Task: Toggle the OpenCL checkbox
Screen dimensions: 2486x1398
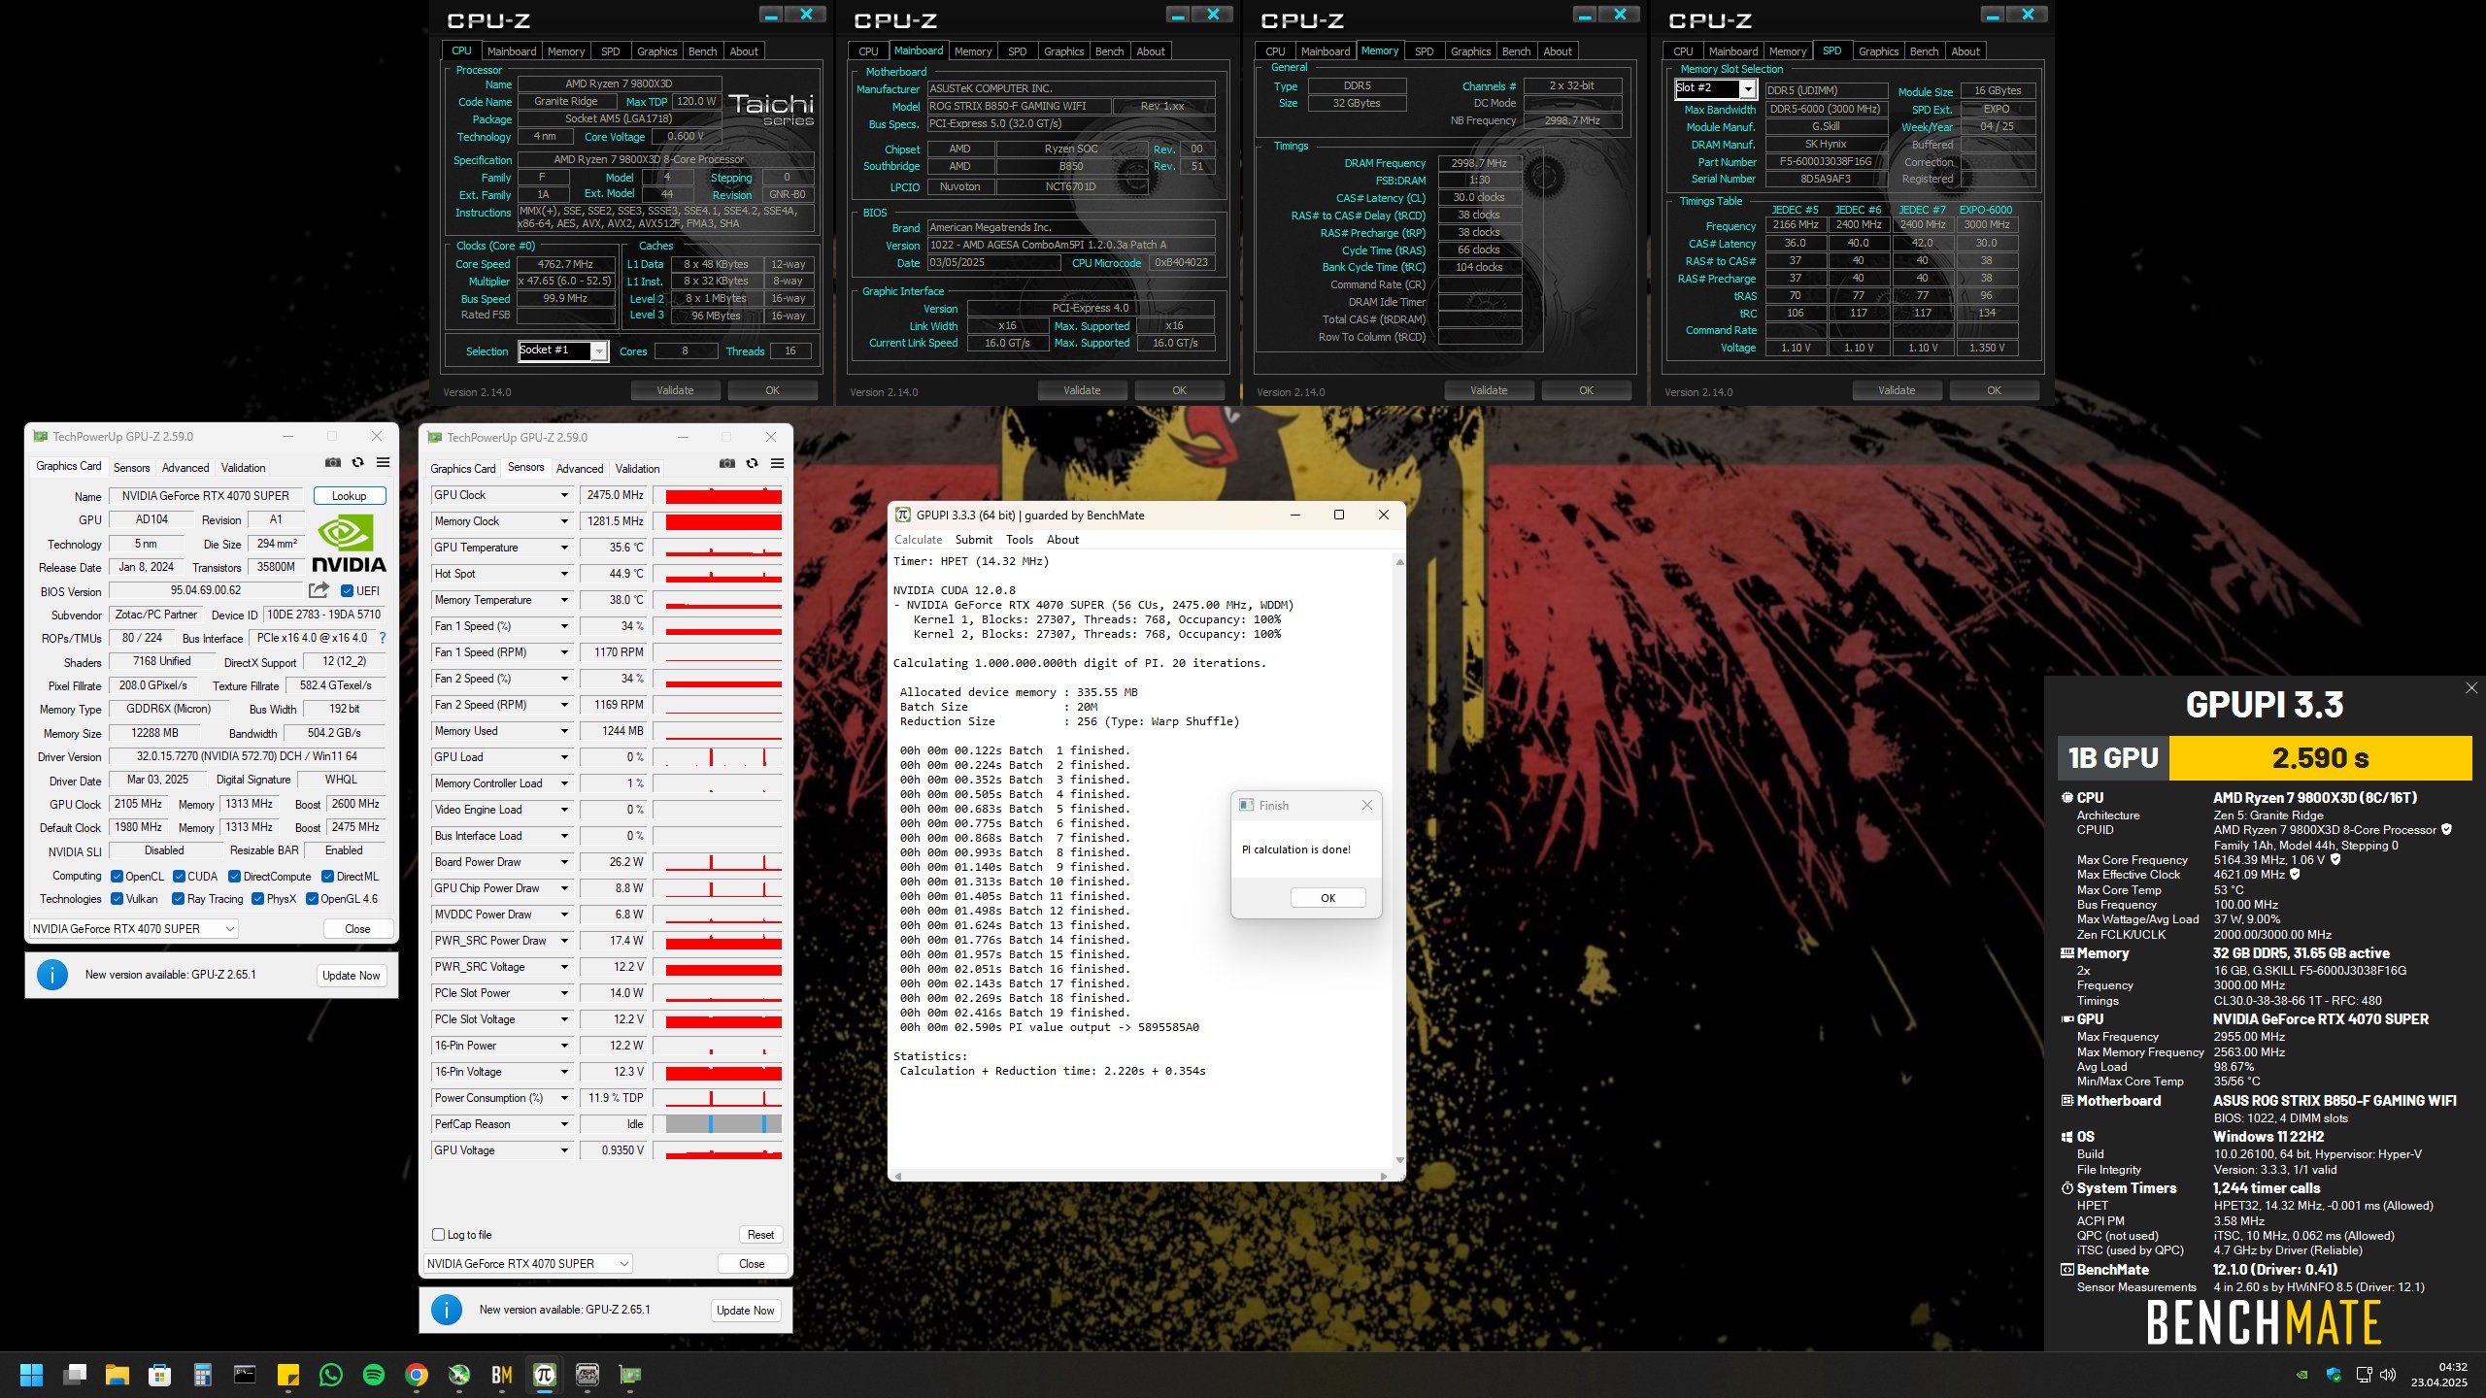Action: click(117, 876)
